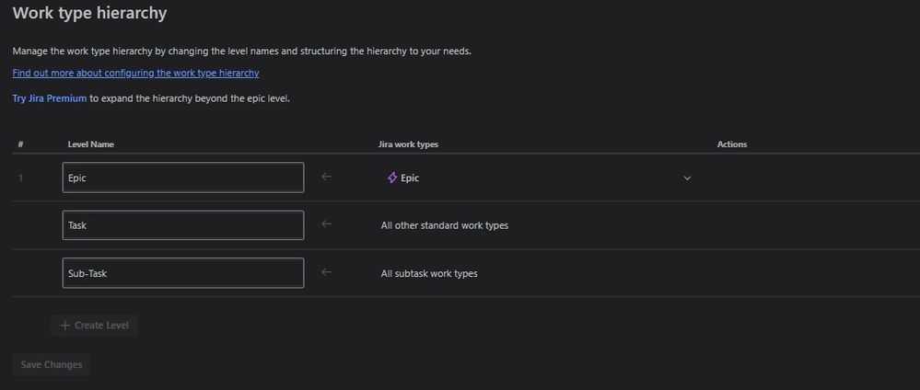Click the Actions column header
The height and width of the screenshot is (390, 920).
732,144
